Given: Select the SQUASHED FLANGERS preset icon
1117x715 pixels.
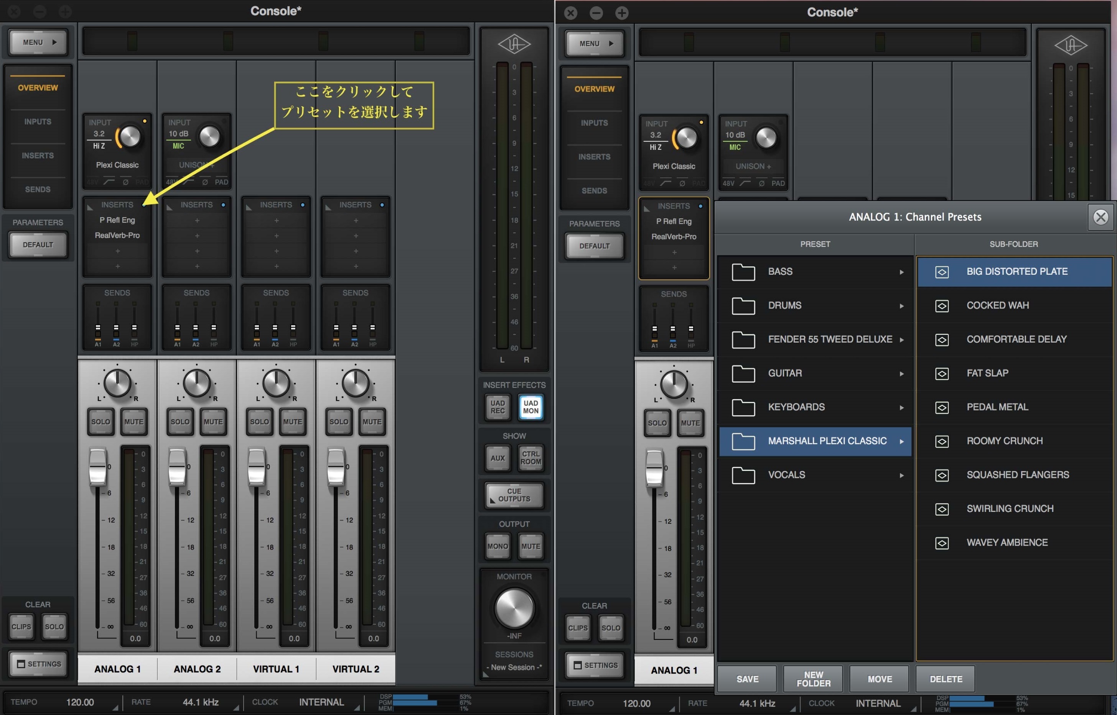Looking at the screenshot, I should pos(942,476).
